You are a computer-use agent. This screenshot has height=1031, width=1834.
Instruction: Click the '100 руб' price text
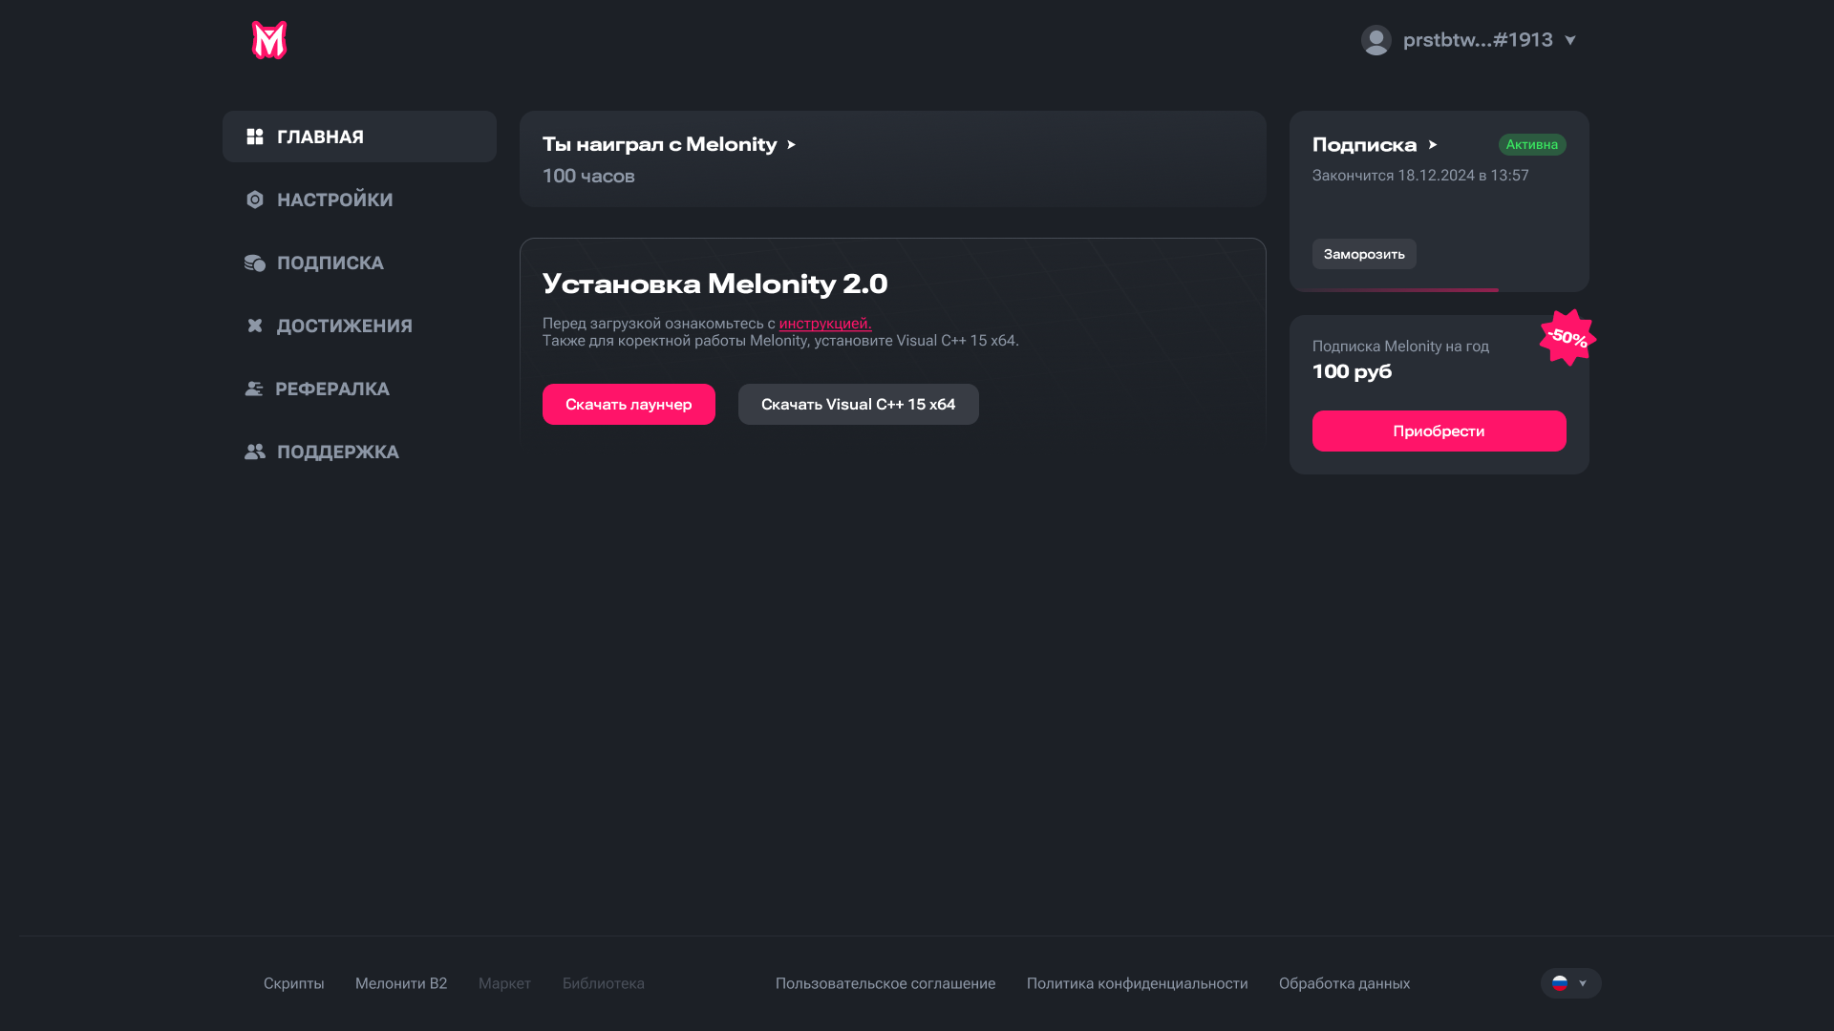tap(1352, 371)
